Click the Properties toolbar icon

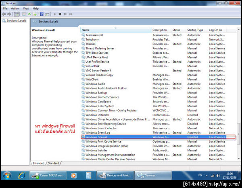point(24,14)
